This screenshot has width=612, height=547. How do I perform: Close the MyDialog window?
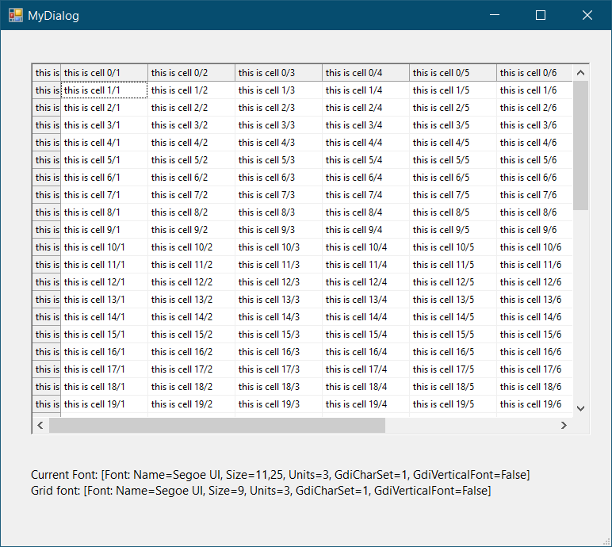587,15
